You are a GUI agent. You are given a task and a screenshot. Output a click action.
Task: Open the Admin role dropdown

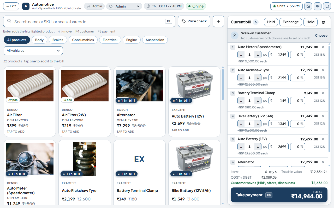[124, 6]
